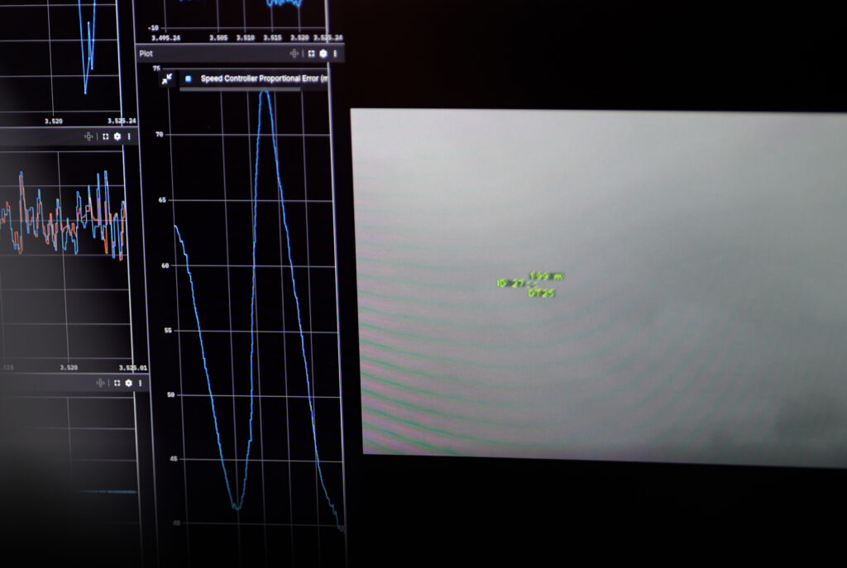The image size is (847, 568).
Task: Open the three-dot menu of the bottom-left panel
Action: click(140, 383)
